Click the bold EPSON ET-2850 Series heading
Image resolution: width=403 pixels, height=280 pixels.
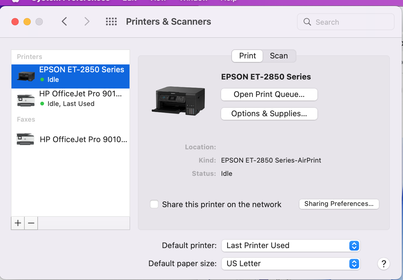tap(266, 77)
